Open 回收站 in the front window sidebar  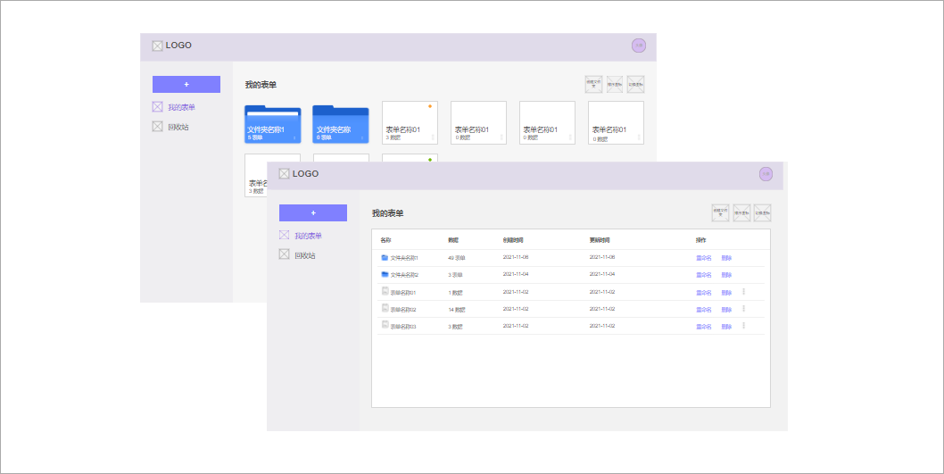(305, 255)
